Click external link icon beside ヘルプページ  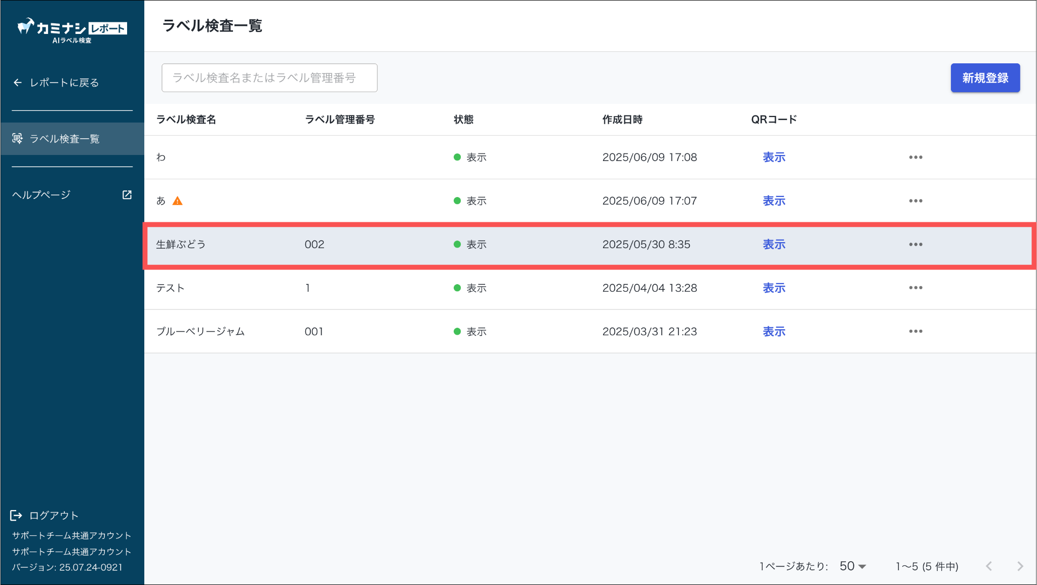(x=127, y=195)
